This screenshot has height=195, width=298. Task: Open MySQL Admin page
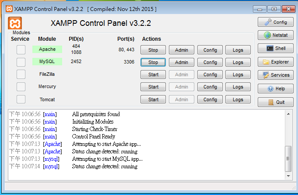coord(182,62)
